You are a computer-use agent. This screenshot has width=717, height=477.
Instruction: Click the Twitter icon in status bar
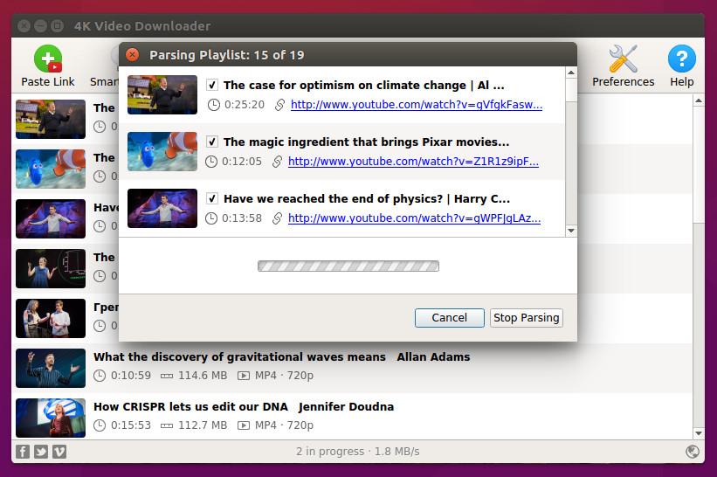(40, 452)
